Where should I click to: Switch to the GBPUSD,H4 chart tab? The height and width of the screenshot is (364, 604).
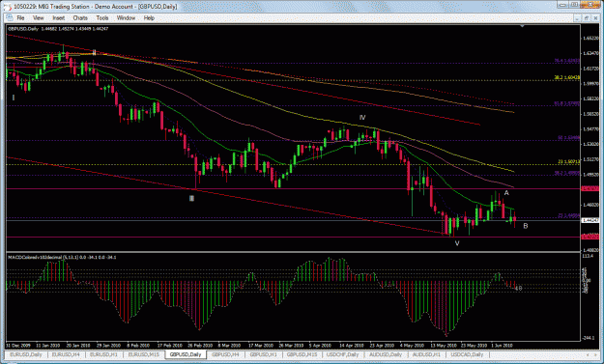[x=225, y=354]
